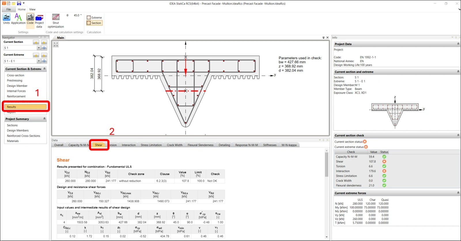Go to the next Current Section arrow
The image size is (461, 241).
(x=44, y=43)
